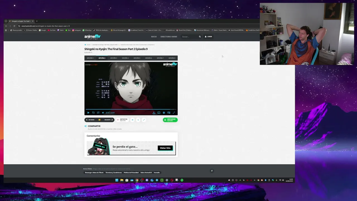Open Descargar videos de Tiktok link
The image size is (357, 201).
click(94, 173)
